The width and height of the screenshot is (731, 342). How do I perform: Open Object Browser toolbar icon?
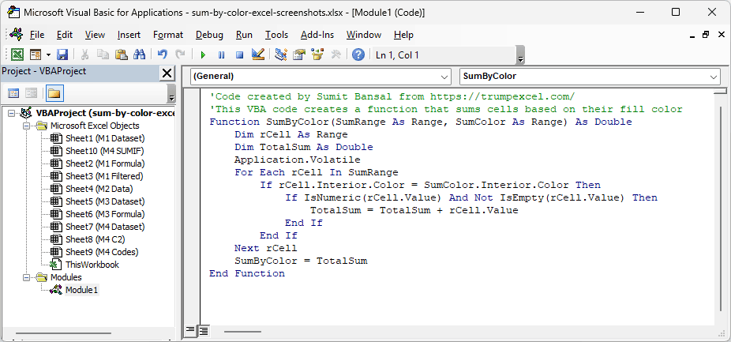coord(317,55)
